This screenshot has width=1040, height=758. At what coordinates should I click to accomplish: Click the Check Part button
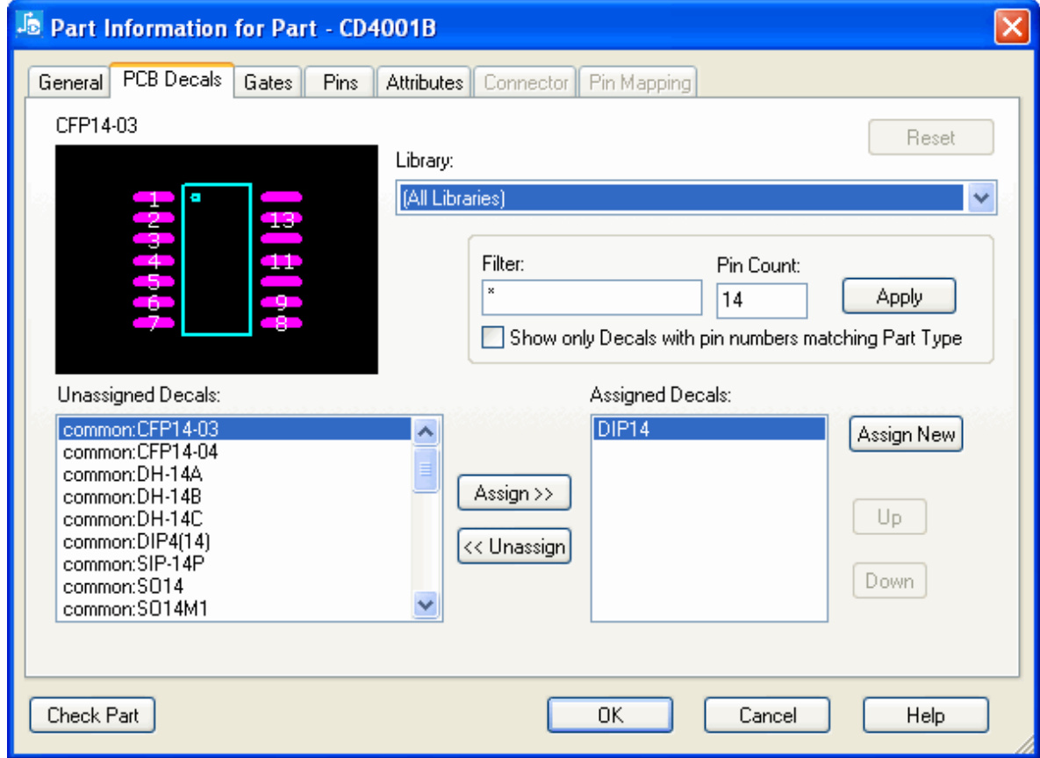pyautogui.click(x=93, y=715)
